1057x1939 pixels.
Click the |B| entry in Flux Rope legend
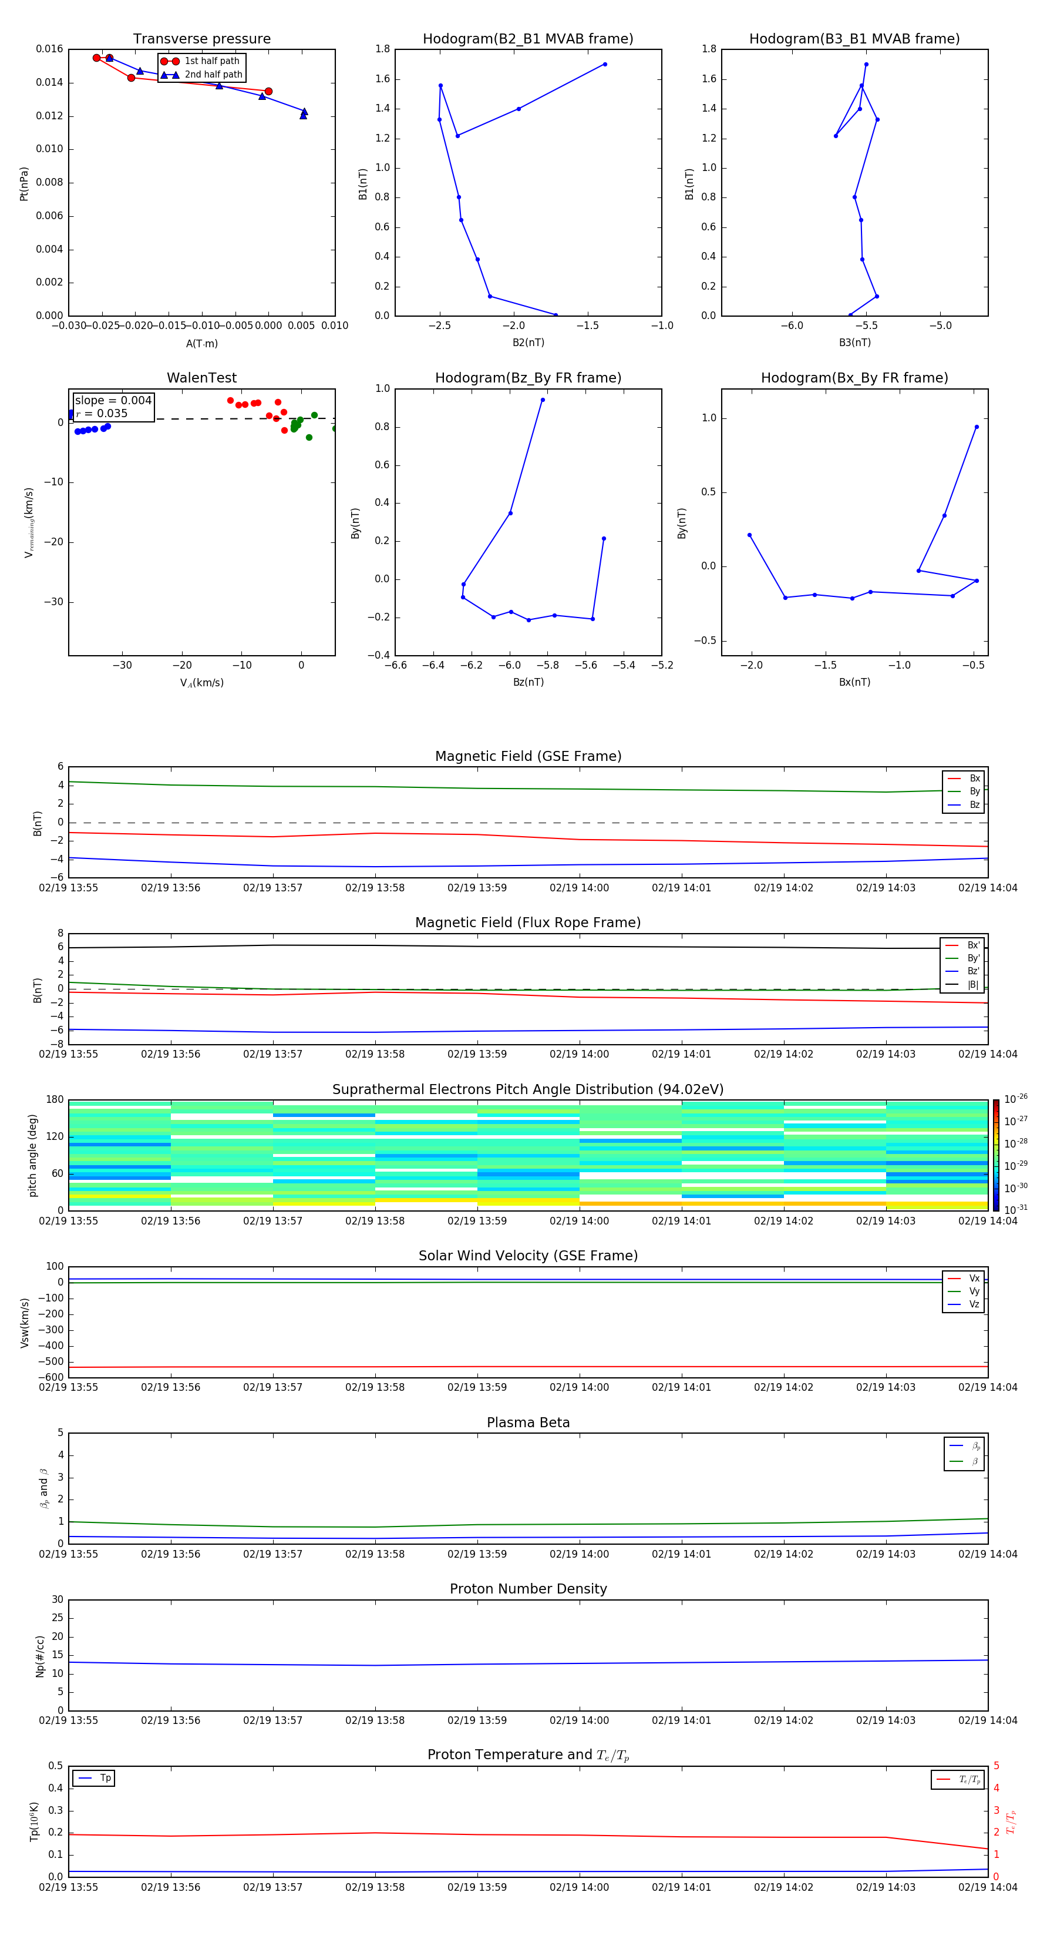click(963, 985)
